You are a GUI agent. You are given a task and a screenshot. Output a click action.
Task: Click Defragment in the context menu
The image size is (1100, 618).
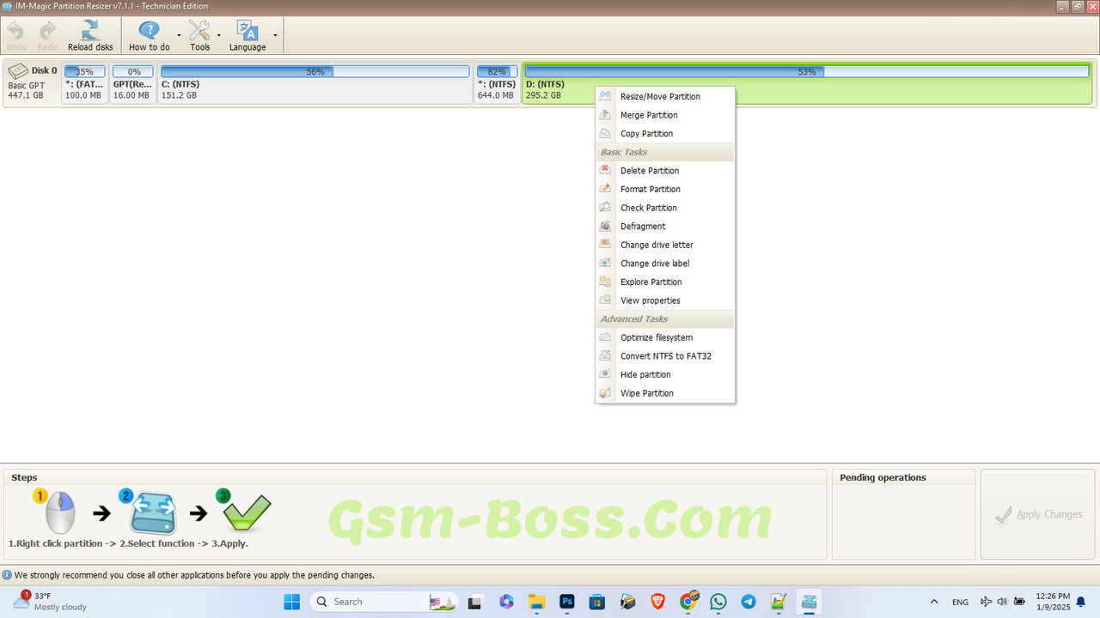[665, 227]
